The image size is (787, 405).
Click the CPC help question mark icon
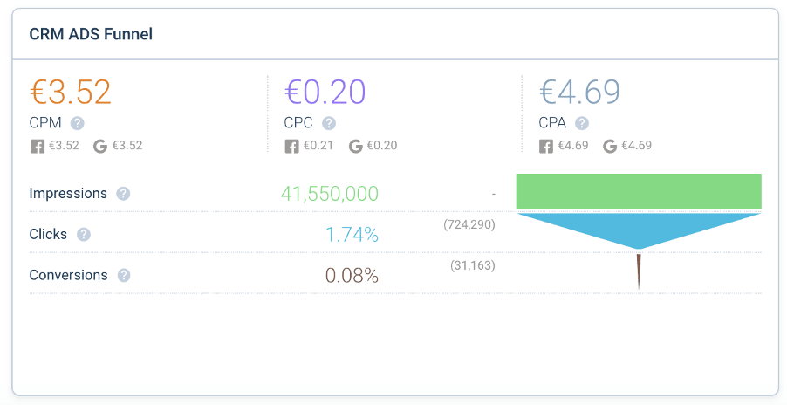(329, 123)
